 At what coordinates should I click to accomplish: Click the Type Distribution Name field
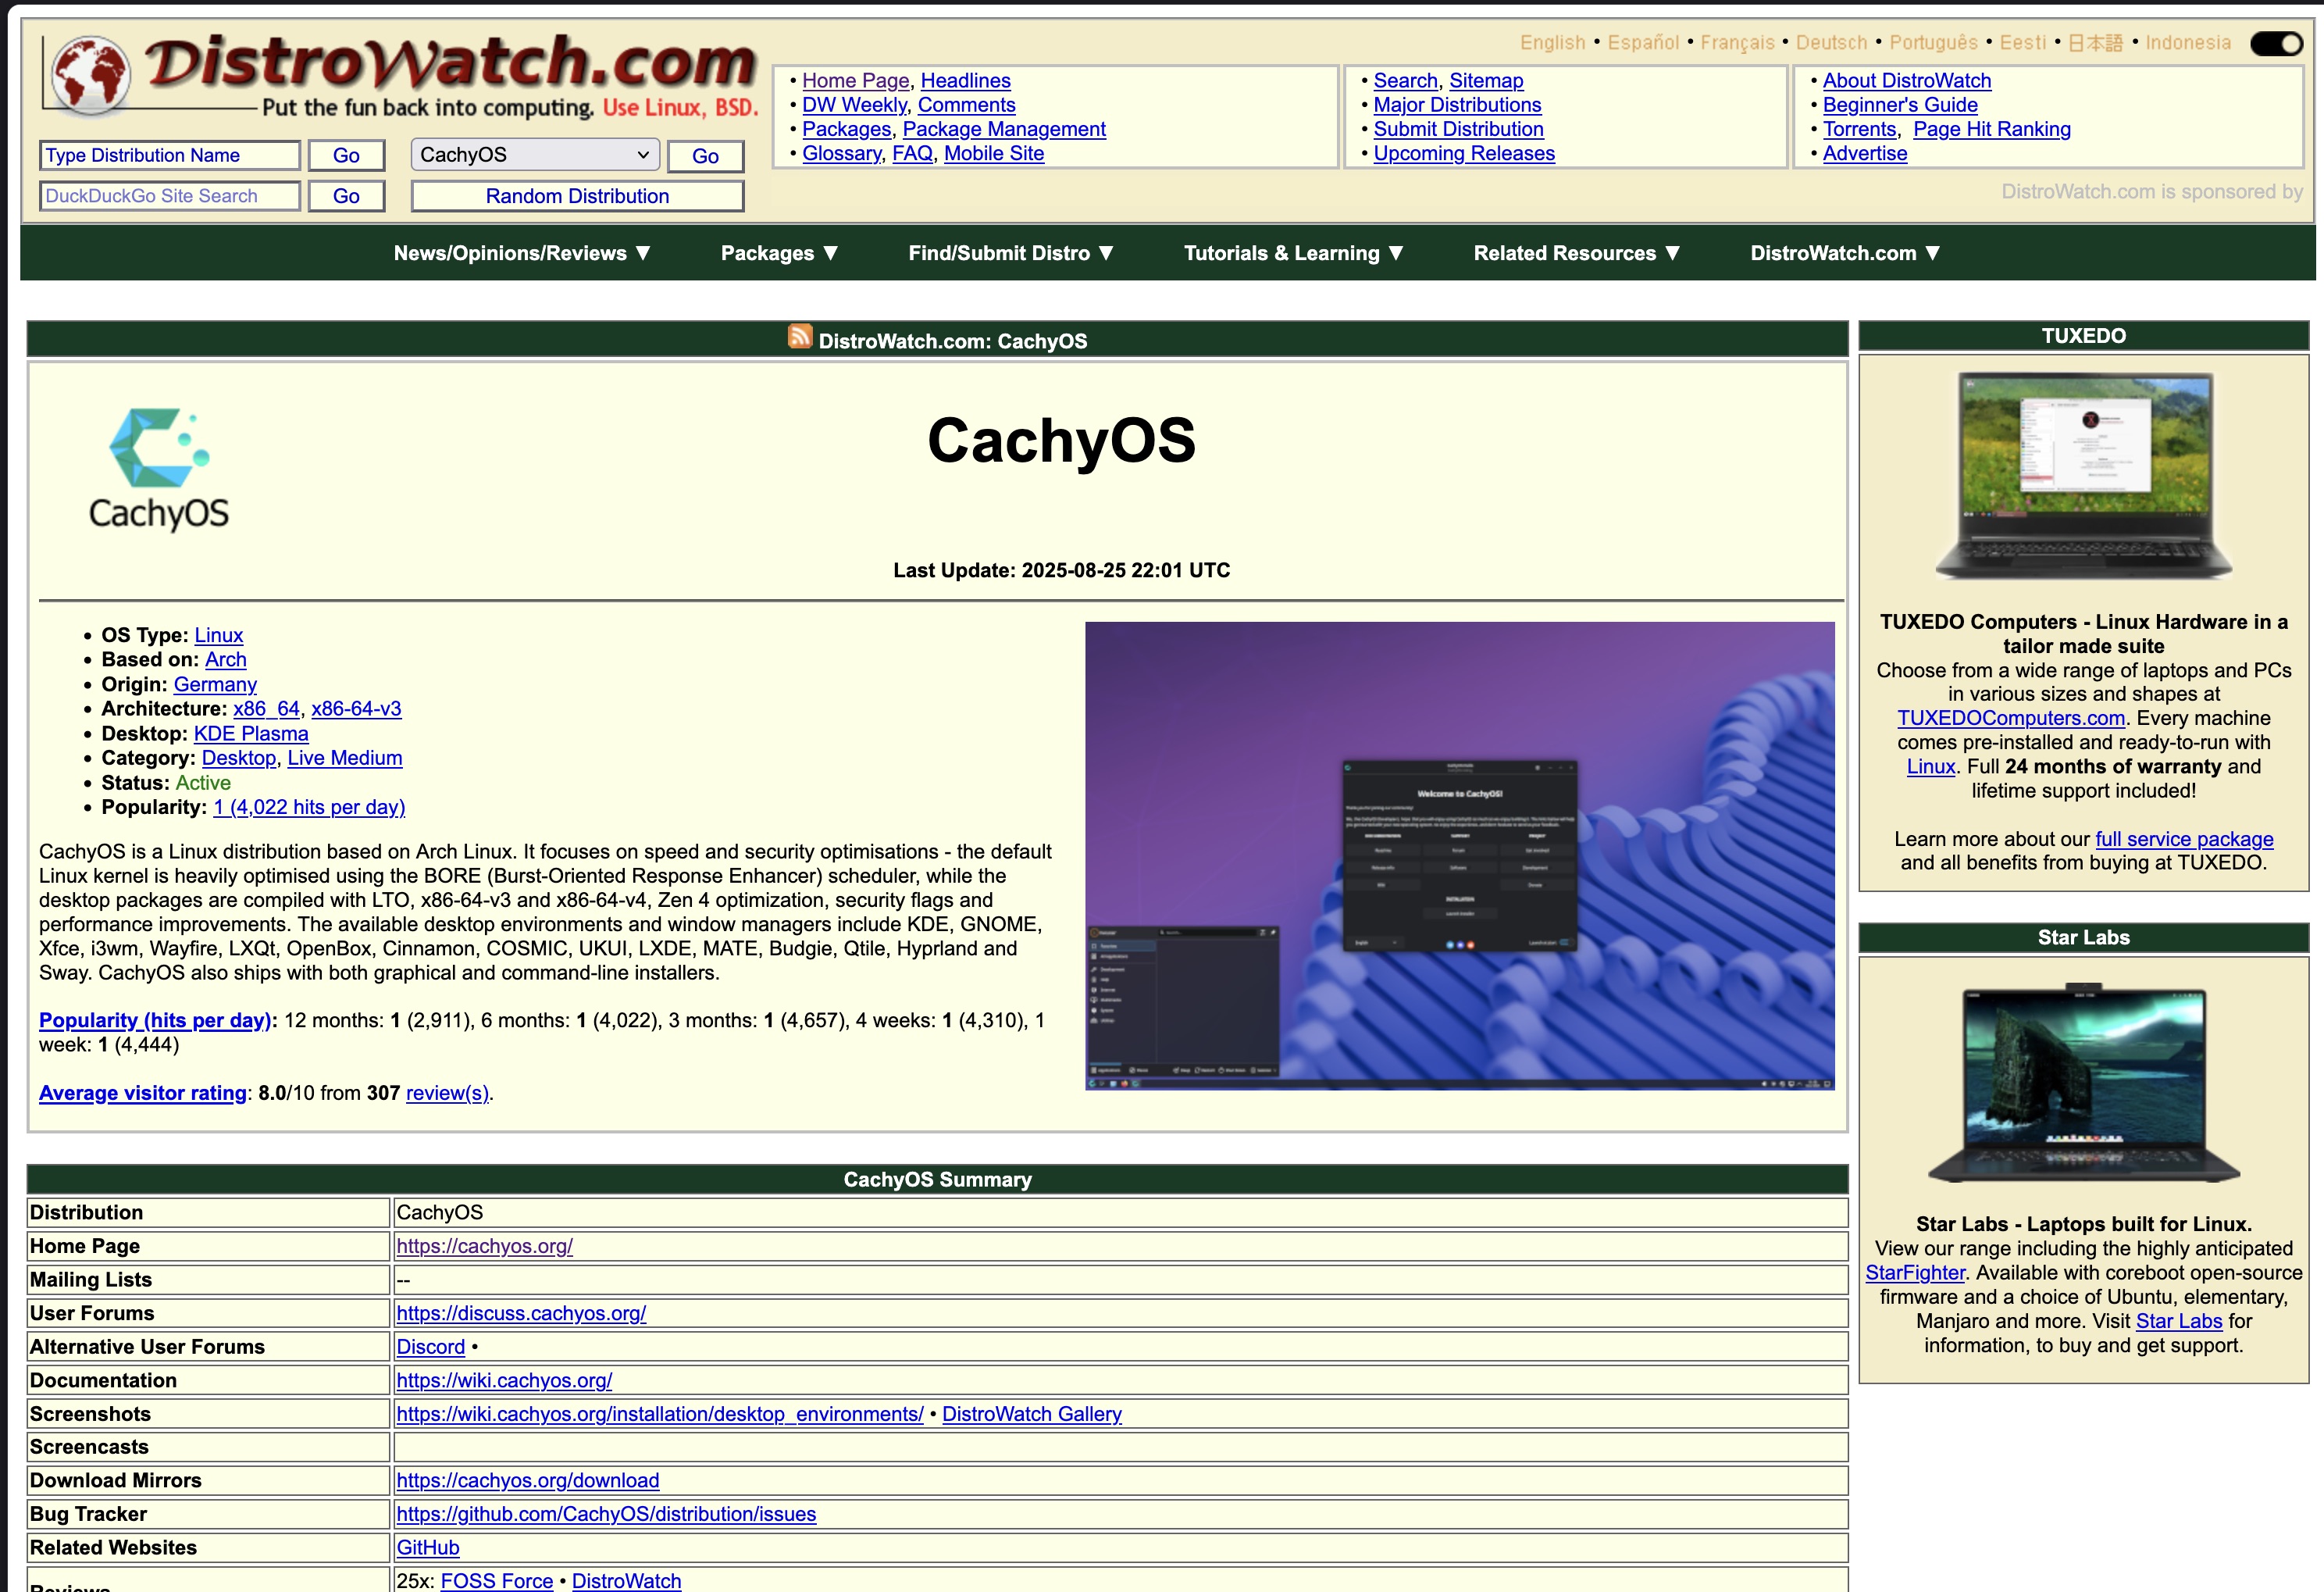(170, 155)
